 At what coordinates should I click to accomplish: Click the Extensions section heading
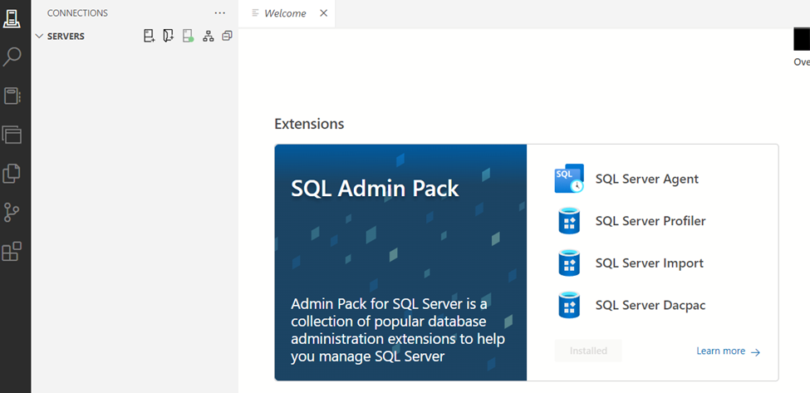(309, 124)
